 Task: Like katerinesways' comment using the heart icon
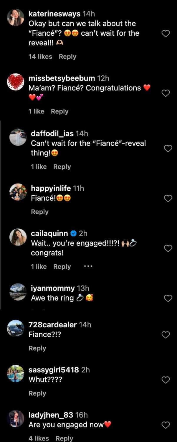coord(166,33)
